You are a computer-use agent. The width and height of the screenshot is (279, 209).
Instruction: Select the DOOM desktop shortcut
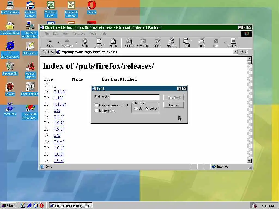(x=10, y=89)
